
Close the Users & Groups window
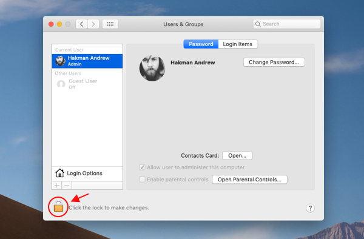click(x=51, y=24)
